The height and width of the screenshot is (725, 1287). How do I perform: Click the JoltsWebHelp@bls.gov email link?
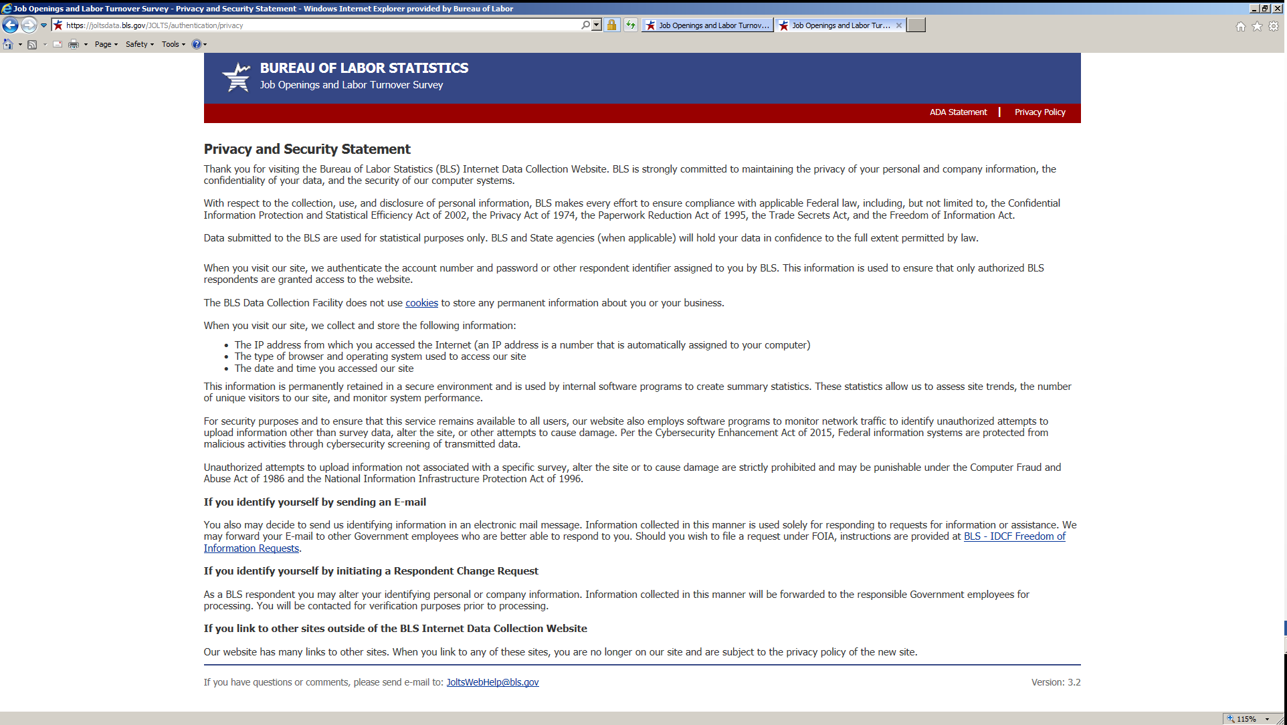[x=492, y=682]
